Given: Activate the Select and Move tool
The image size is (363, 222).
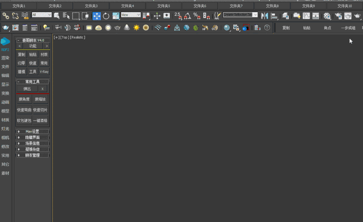Looking at the screenshot, I should click(x=96, y=16).
